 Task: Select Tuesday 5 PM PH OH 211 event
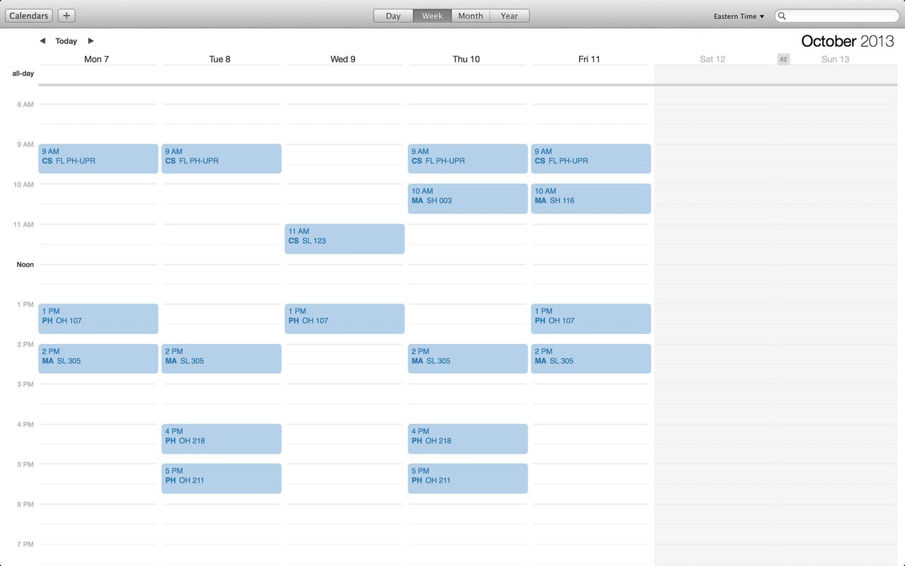(x=221, y=478)
